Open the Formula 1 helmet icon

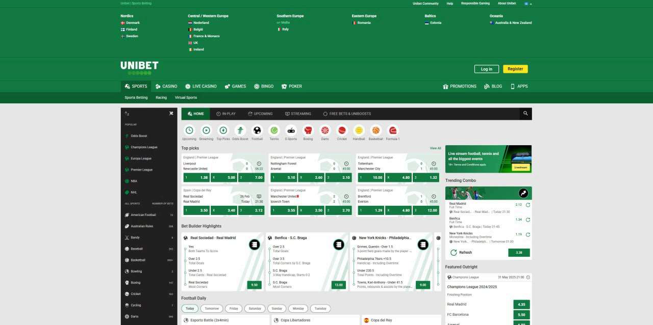point(392,130)
